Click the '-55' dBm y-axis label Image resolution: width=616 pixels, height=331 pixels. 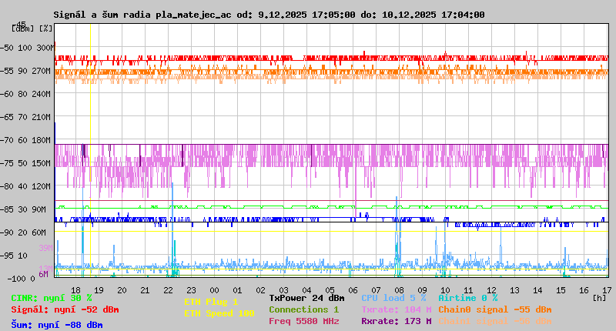tap(7, 71)
